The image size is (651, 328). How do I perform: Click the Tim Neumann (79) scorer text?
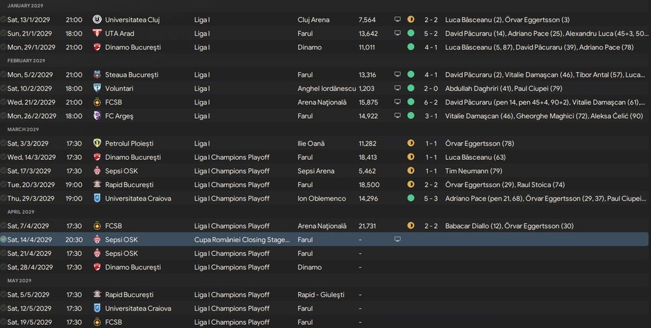pyautogui.click(x=474, y=171)
